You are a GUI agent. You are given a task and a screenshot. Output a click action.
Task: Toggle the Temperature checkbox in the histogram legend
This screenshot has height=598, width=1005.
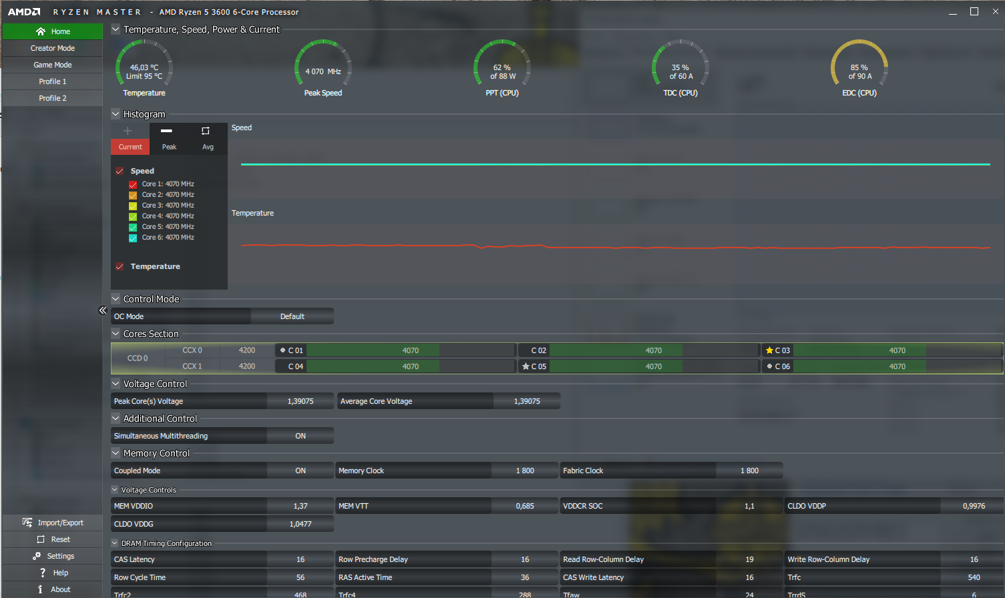pos(120,266)
